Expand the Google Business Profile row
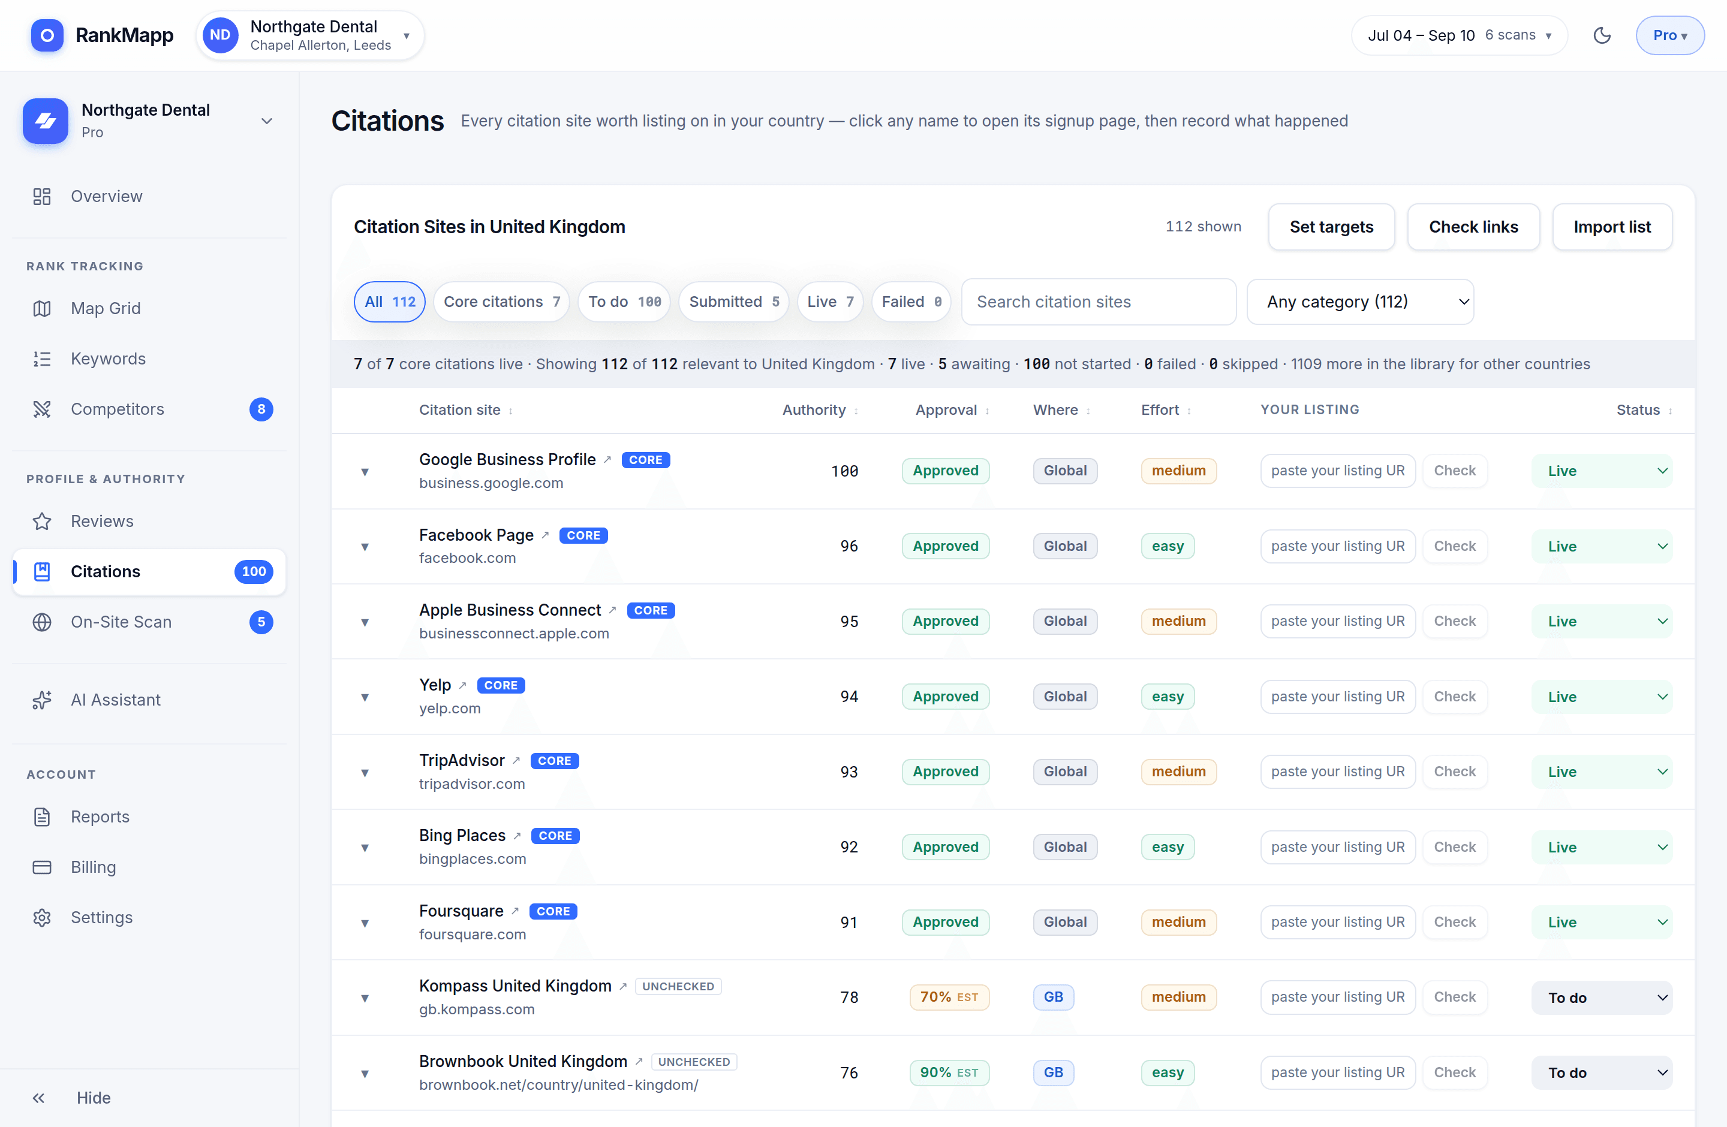 click(x=365, y=471)
